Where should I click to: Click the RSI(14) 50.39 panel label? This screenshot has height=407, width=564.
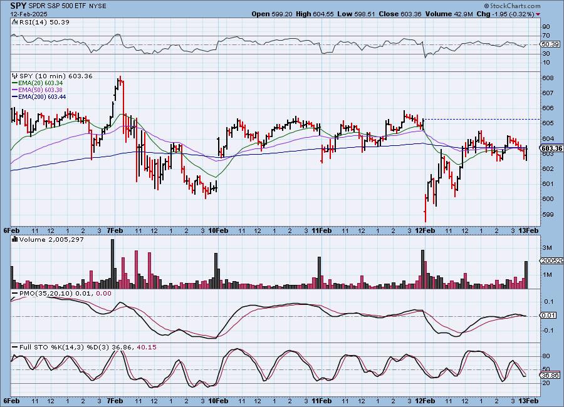pos(44,22)
